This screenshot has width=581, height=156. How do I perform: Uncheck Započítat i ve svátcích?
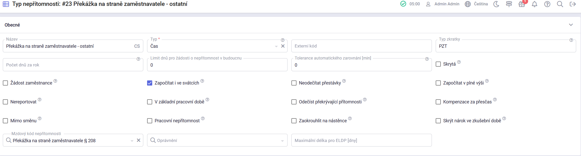pyautogui.click(x=150, y=83)
